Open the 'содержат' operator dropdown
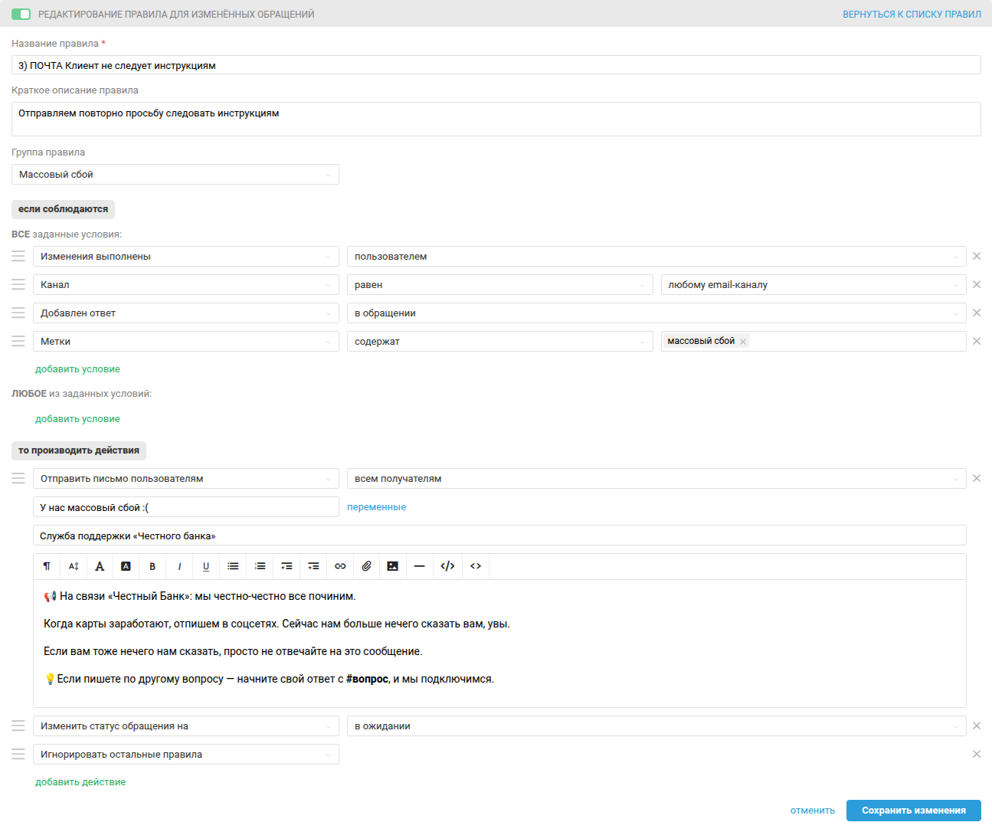Viewport: 992px width, 832px height. click(x=500, y=342)
